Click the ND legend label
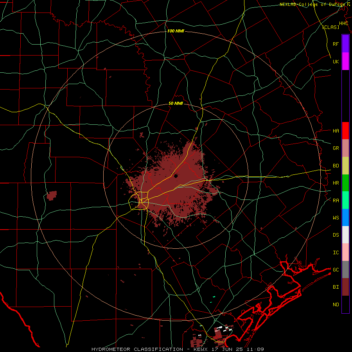 tap(336, 305)
